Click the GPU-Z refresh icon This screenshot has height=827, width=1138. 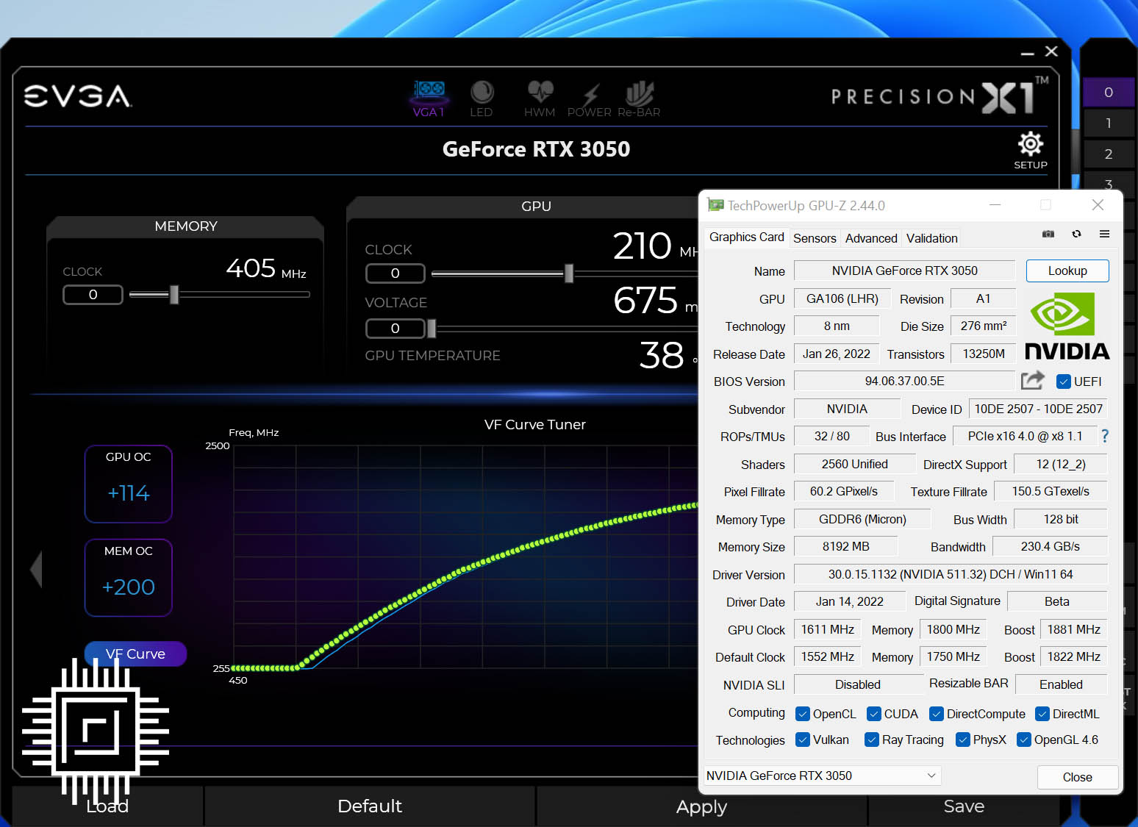[1076, 234]
